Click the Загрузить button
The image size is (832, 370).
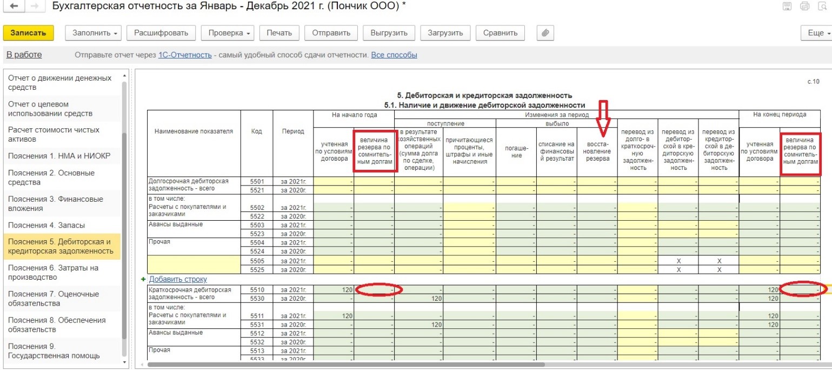point(445,33)
